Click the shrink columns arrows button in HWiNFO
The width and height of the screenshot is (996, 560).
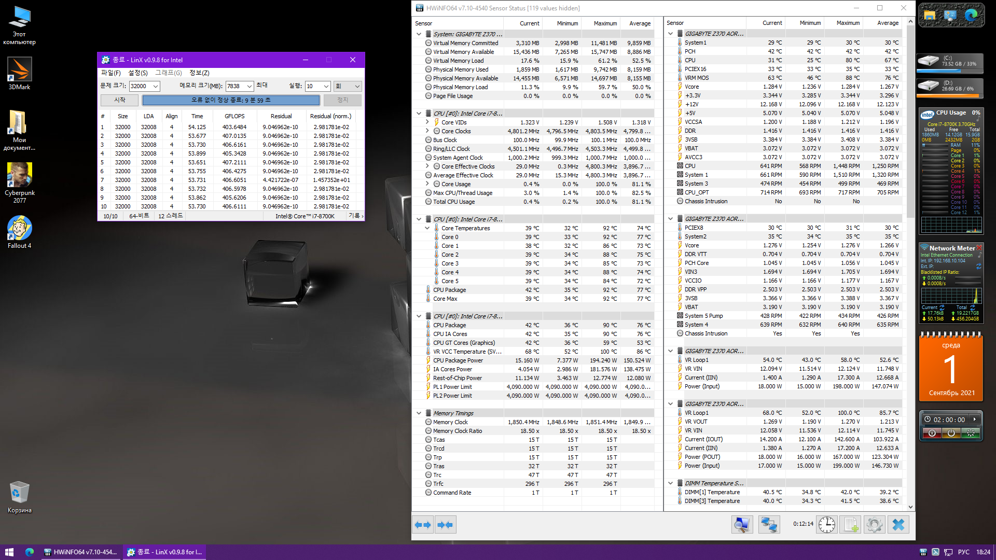point(445,525)
